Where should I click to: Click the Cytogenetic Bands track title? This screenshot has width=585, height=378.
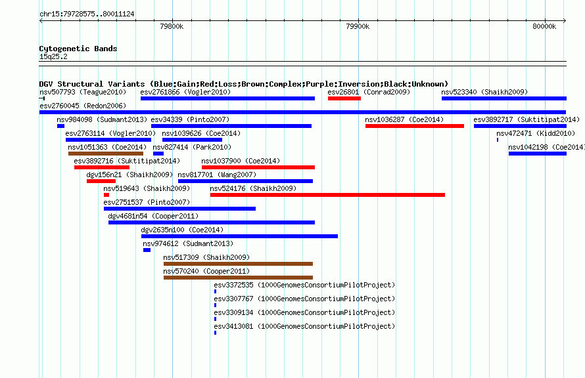coord(78,49)
